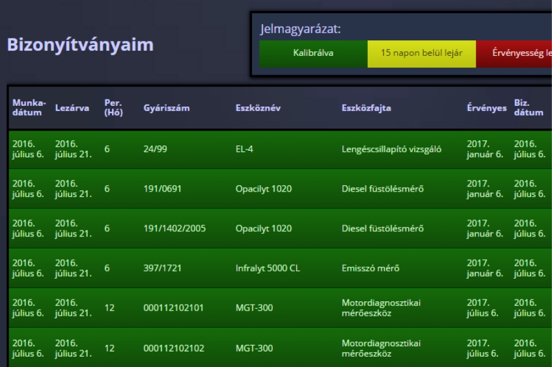Click the Bizonyítványaim page heading

pyautogui.click(x=80, y=45)
